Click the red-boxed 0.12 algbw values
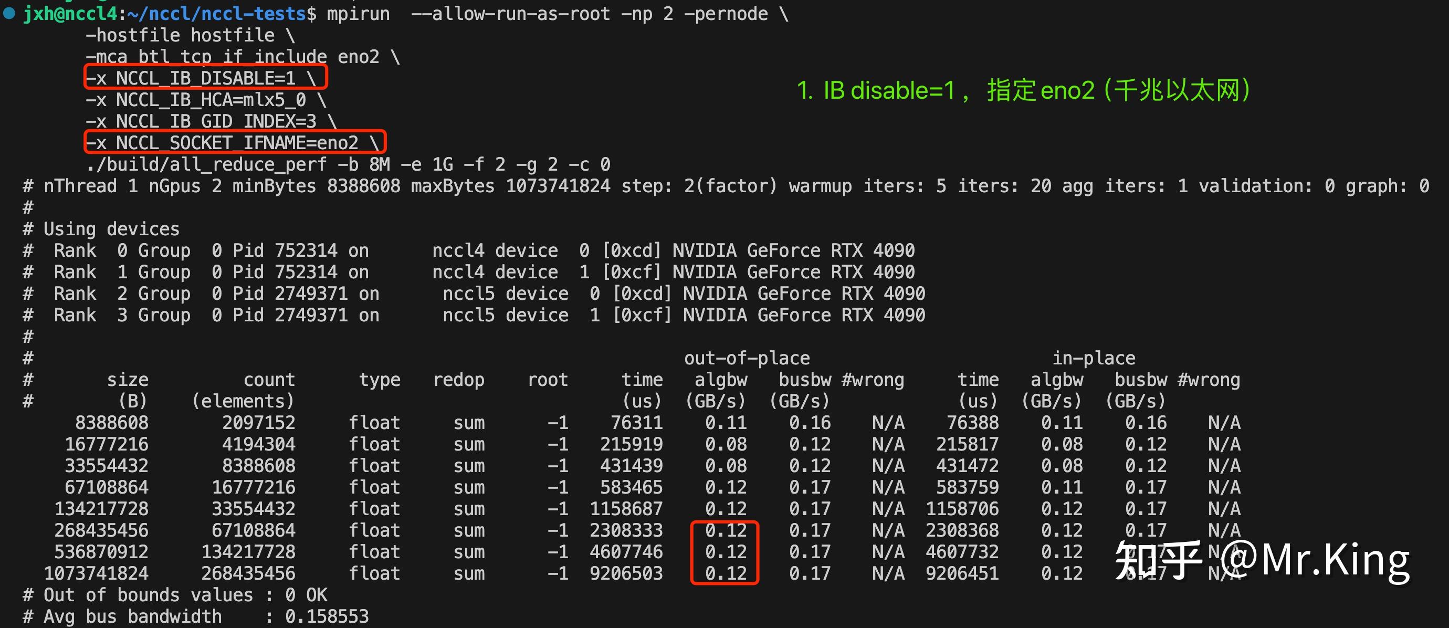The height and width of the screenshot is (628, 1449). pyautogui.click(x=724, y=552)
